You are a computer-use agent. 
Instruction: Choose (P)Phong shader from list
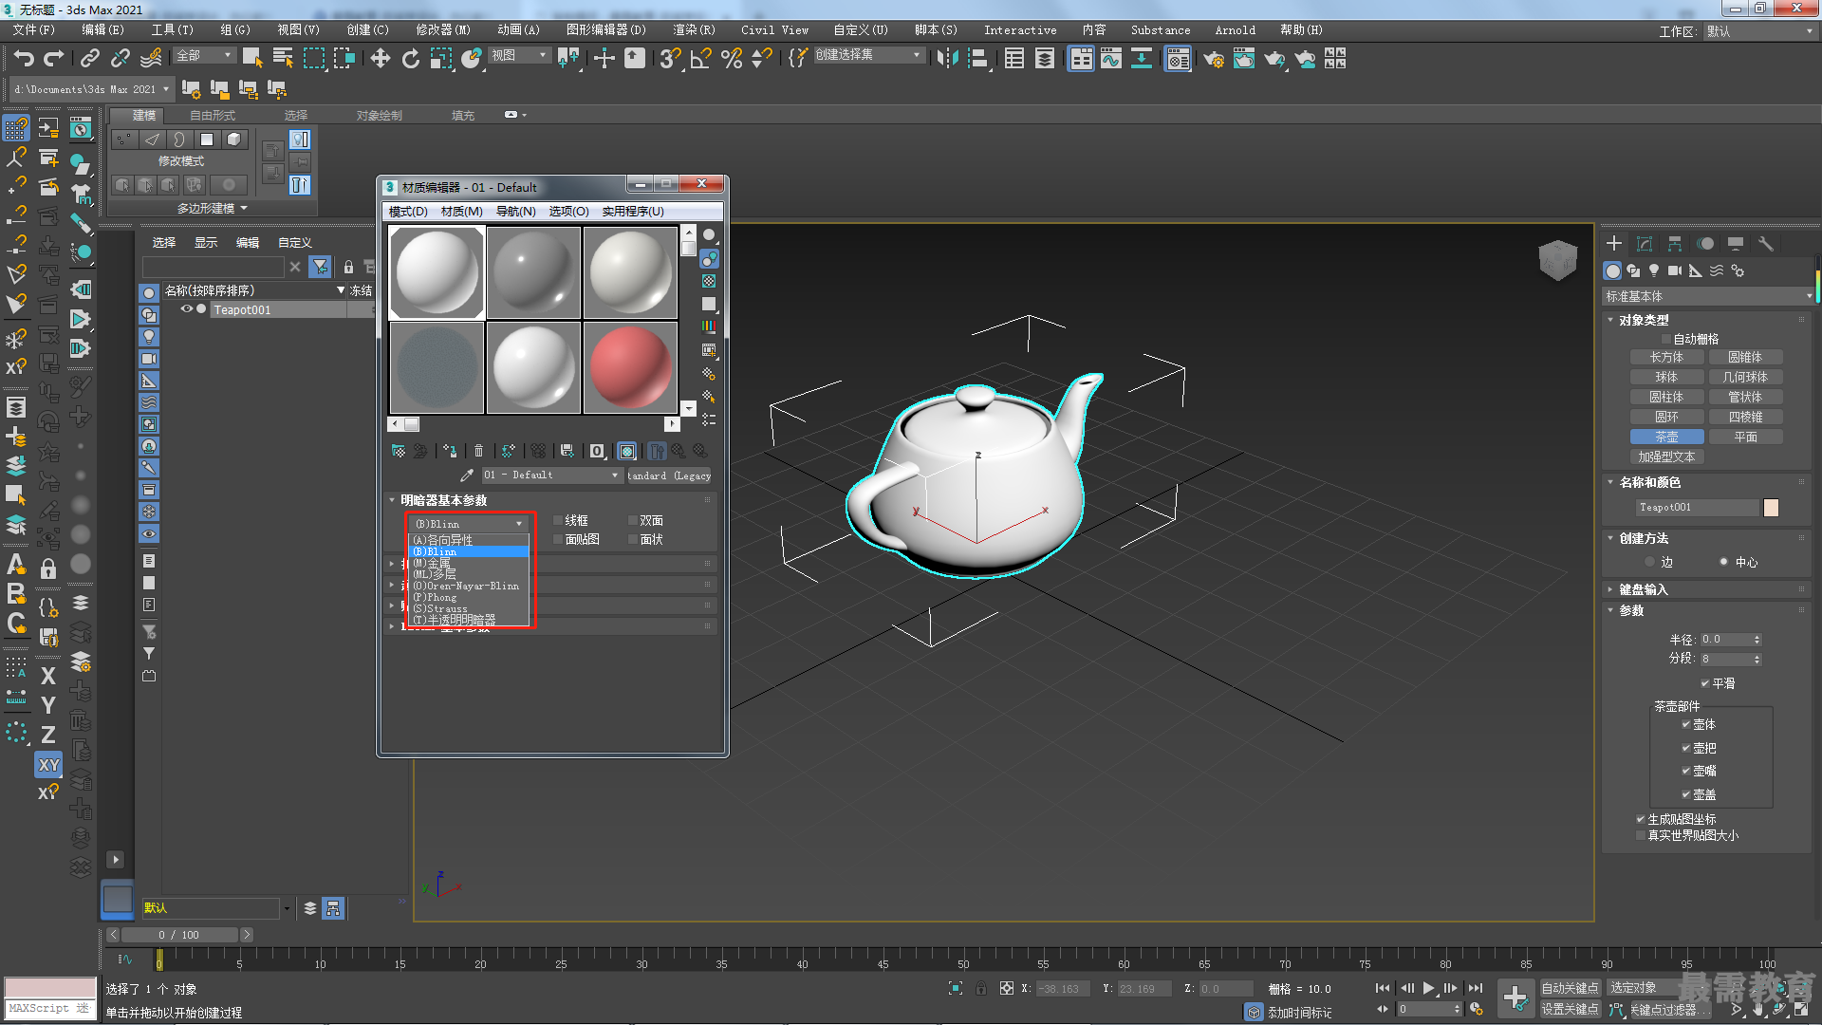[470, 597]
